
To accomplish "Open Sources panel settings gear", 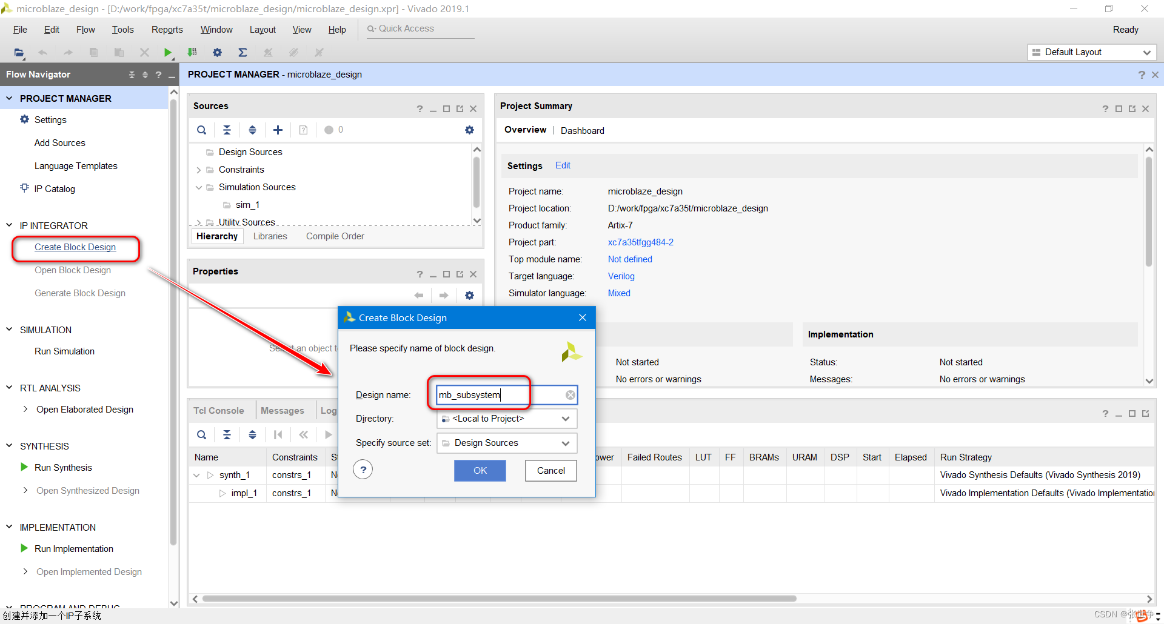I will tap(469, 130).
